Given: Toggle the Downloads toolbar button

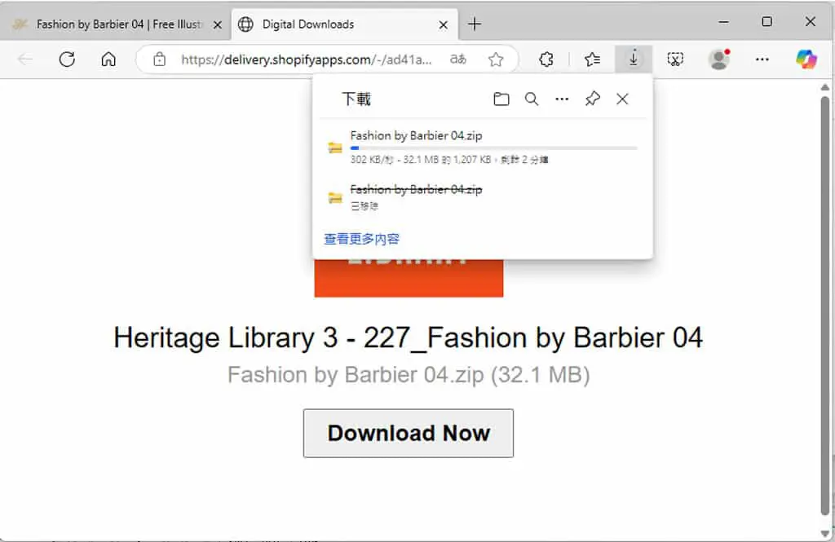Looking at the screenshot, I should pos(633,59).
